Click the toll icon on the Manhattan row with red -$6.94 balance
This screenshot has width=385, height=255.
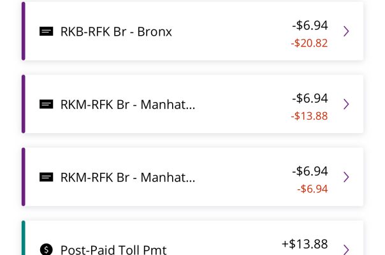point(46,177)
